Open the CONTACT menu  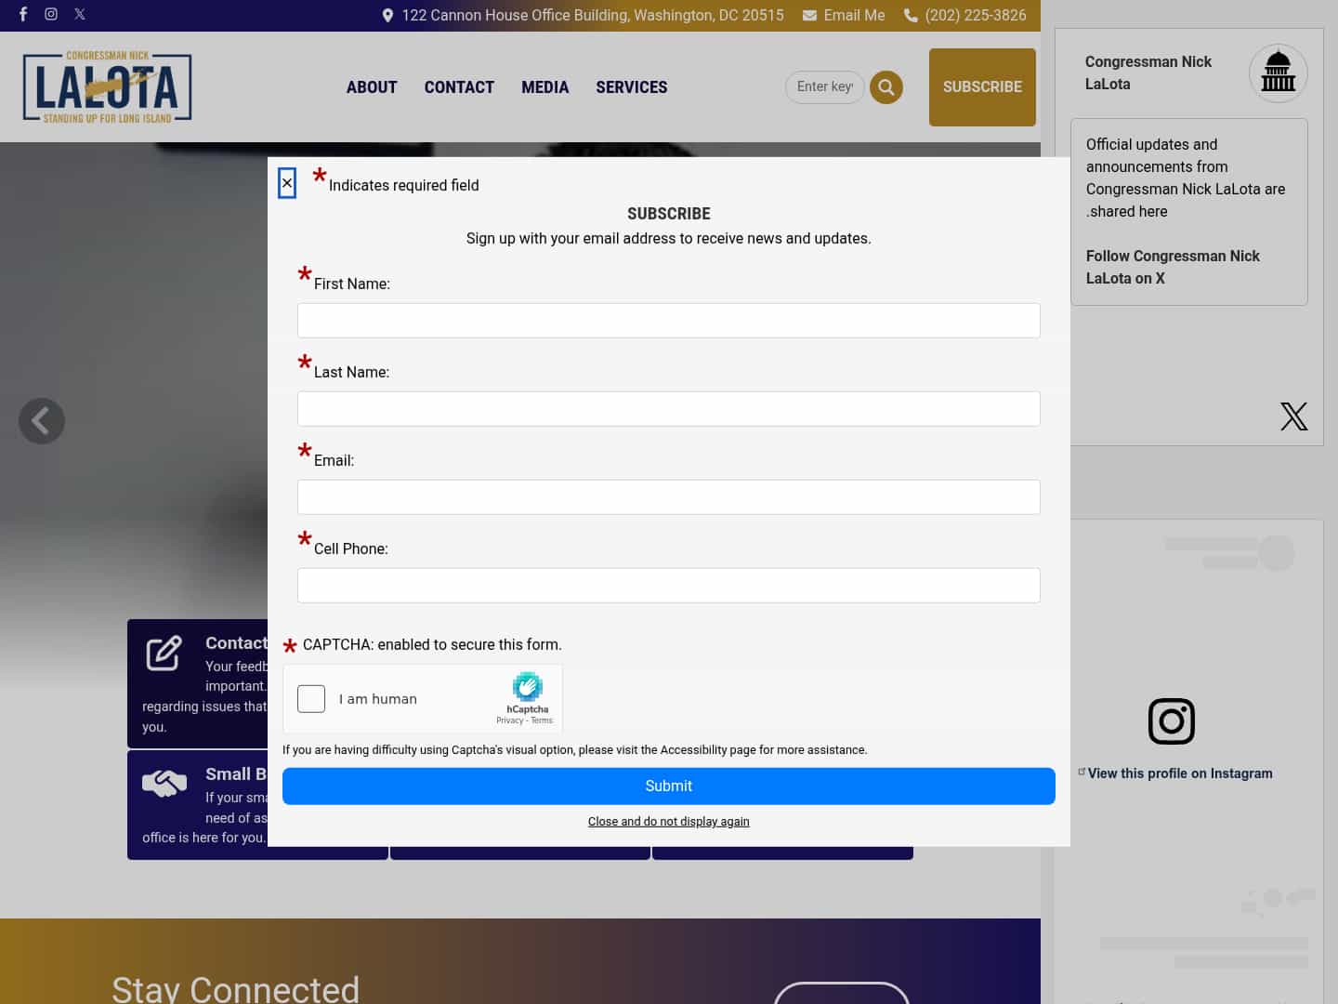click(x=459, y=87)
